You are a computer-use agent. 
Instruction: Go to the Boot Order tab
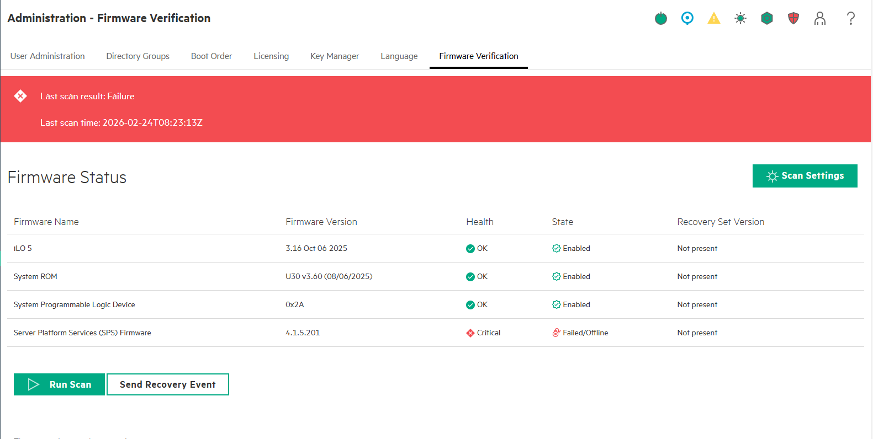211,56
